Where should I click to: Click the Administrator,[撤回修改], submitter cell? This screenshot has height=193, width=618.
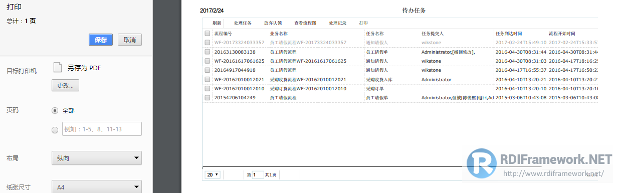click(448, 52)
